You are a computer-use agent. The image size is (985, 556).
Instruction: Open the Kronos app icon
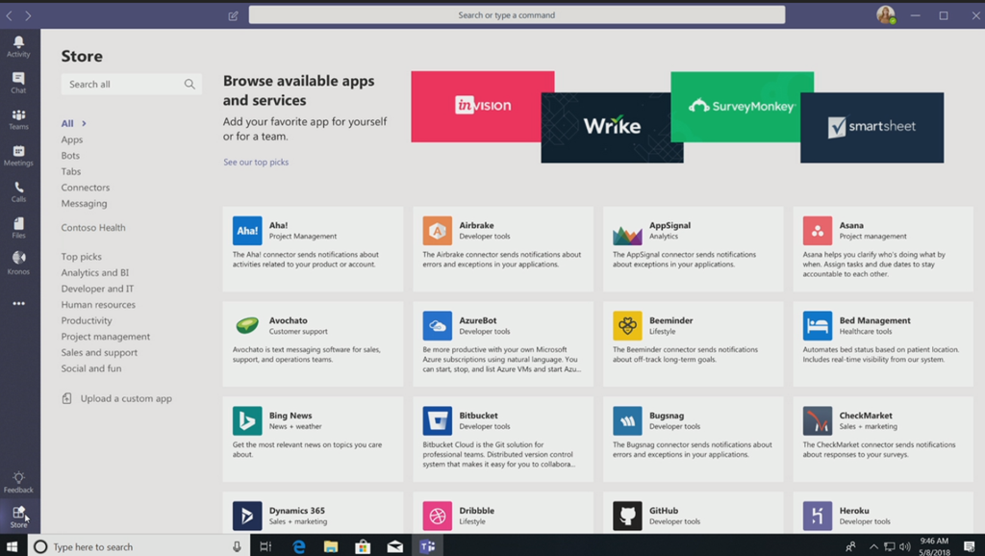tap(18, 262)
